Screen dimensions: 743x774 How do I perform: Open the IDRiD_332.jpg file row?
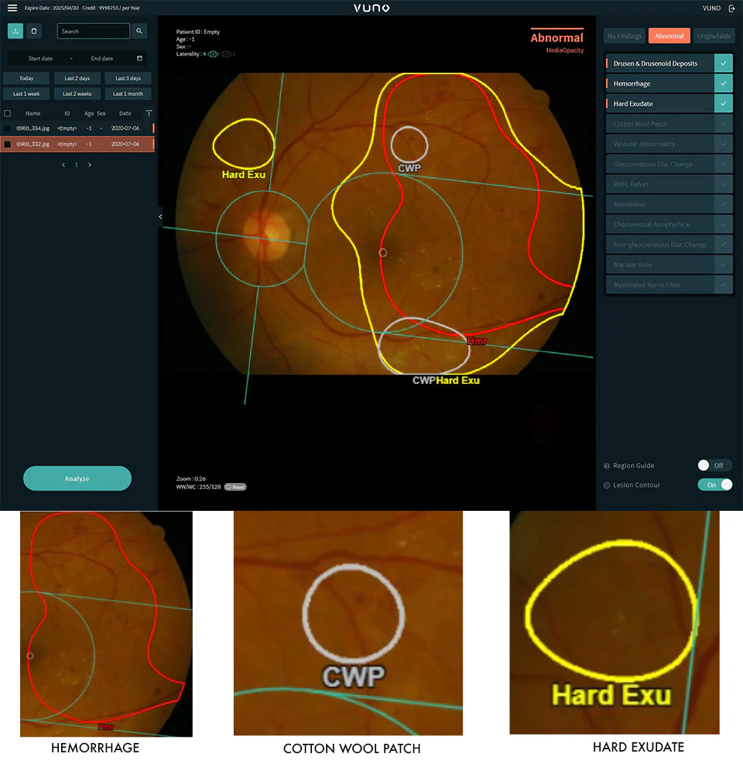[77, 144]
